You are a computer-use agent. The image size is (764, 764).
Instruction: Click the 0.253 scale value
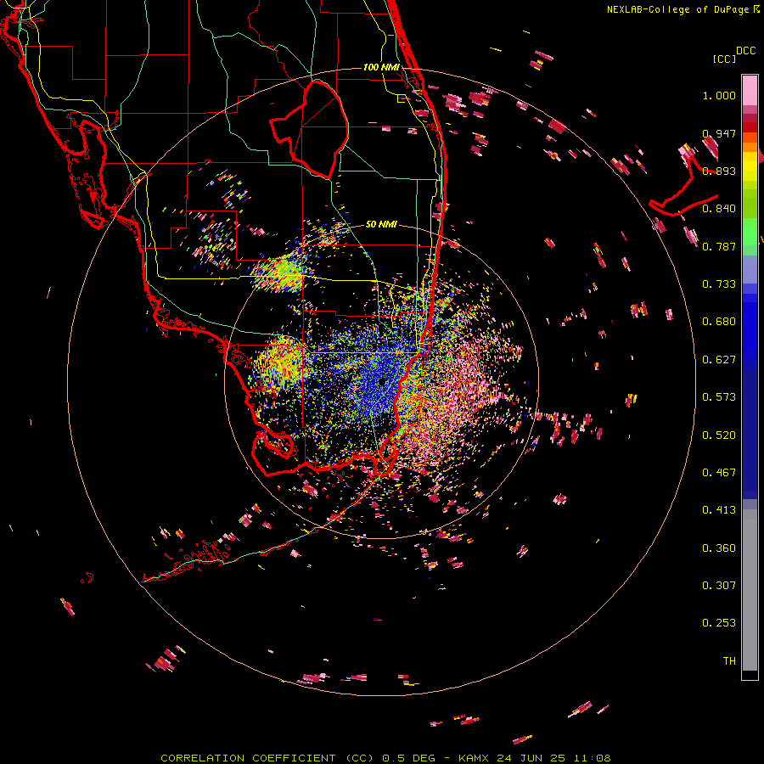(719, 623)
